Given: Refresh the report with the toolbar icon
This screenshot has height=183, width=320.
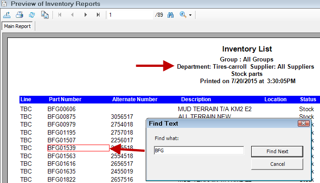Looking at the screenshot, I should coord(32,15).
